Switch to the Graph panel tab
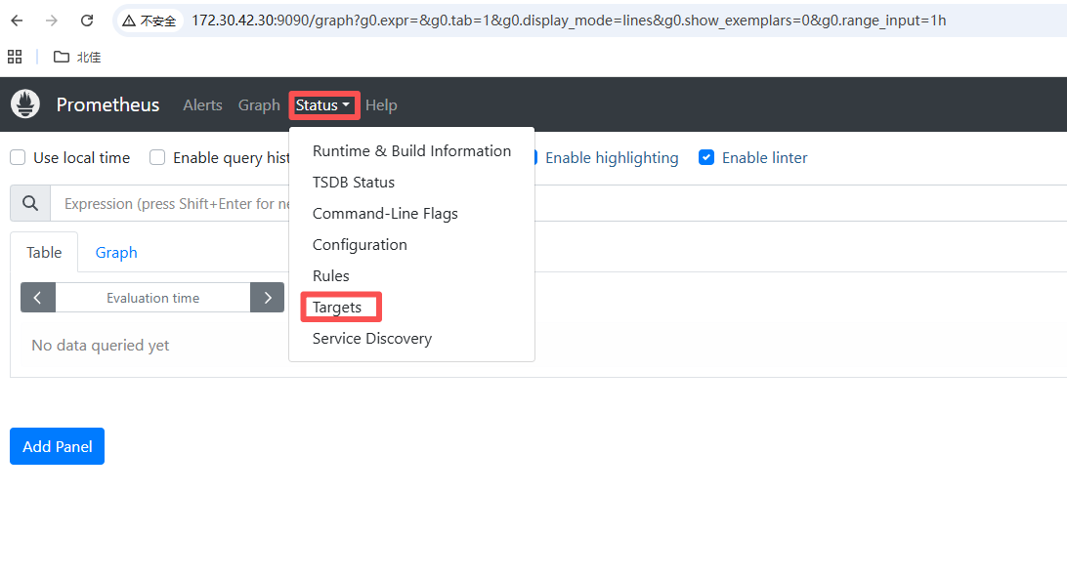 116,253
